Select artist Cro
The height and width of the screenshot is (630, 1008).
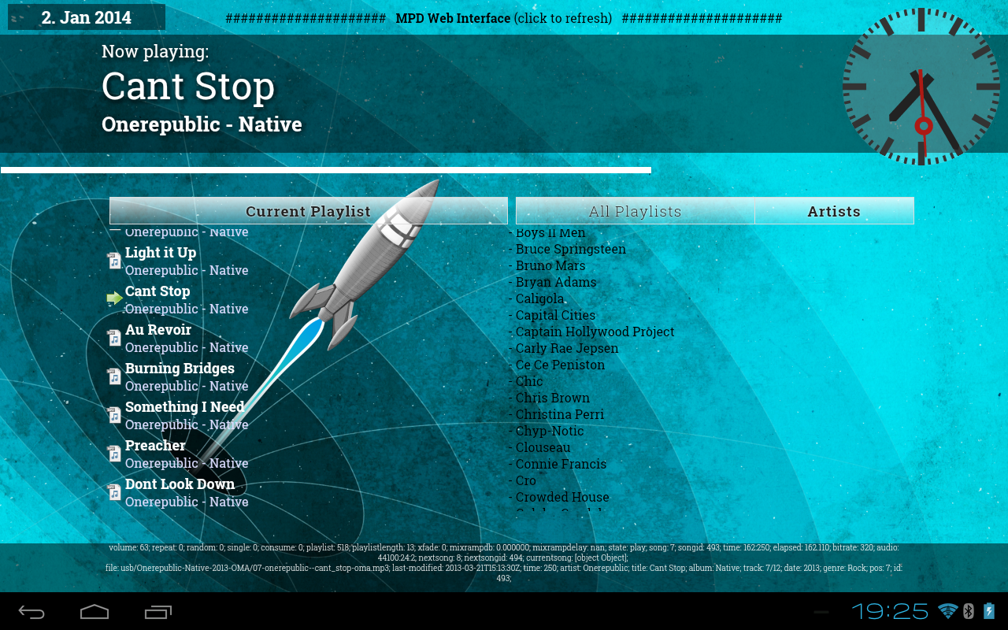tap(525, 480)
